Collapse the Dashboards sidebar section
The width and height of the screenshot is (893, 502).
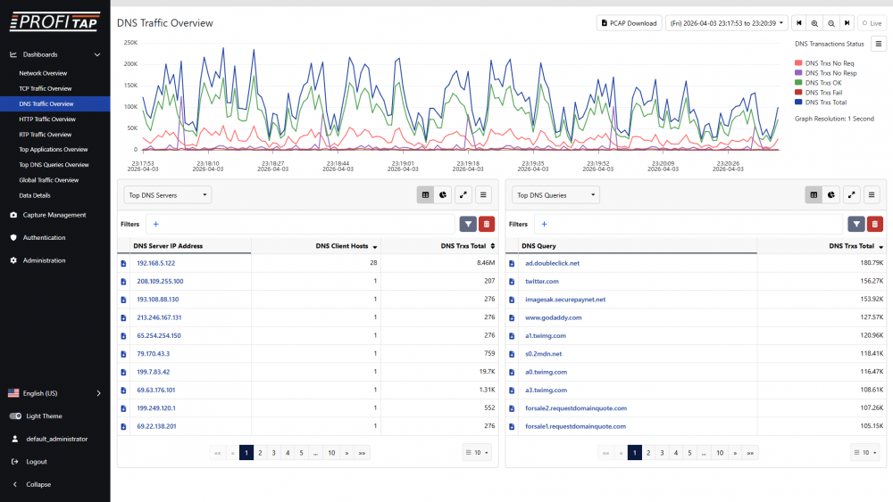click(x=96, y=54)
